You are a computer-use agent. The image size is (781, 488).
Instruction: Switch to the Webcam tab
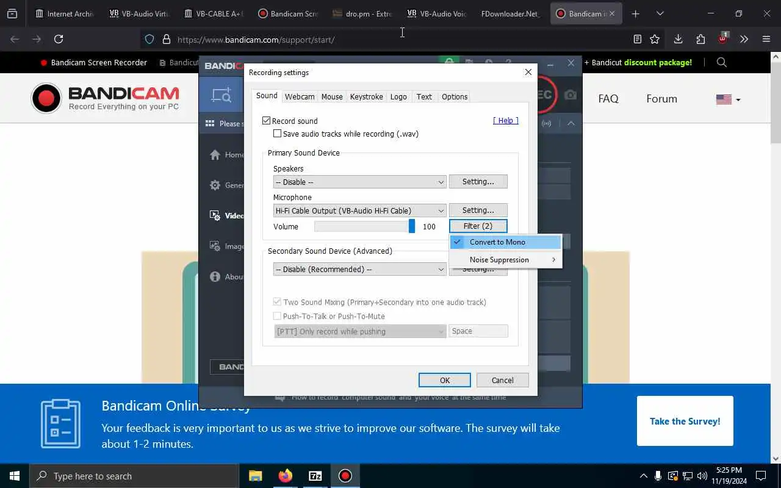click(300, 96)
